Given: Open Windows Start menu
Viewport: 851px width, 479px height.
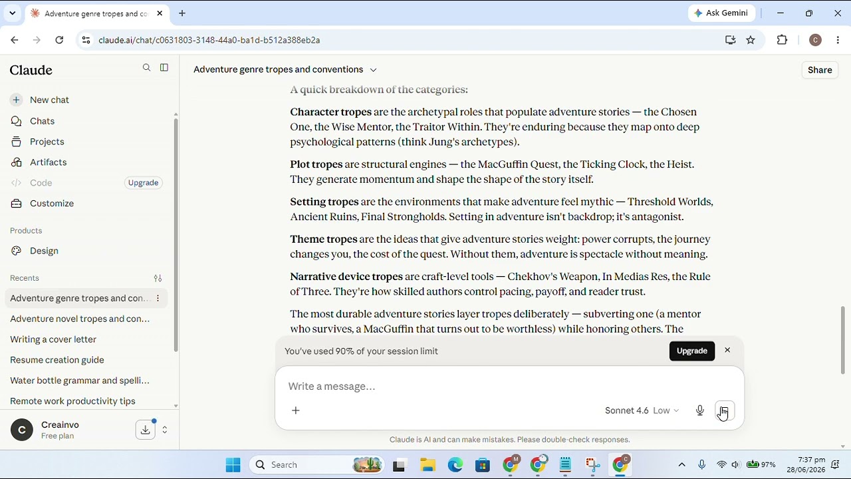Looking at the screenshot, I should click(x=233, y=465).
